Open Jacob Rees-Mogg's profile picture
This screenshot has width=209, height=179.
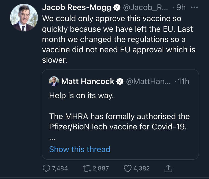(x=22, y=18)
